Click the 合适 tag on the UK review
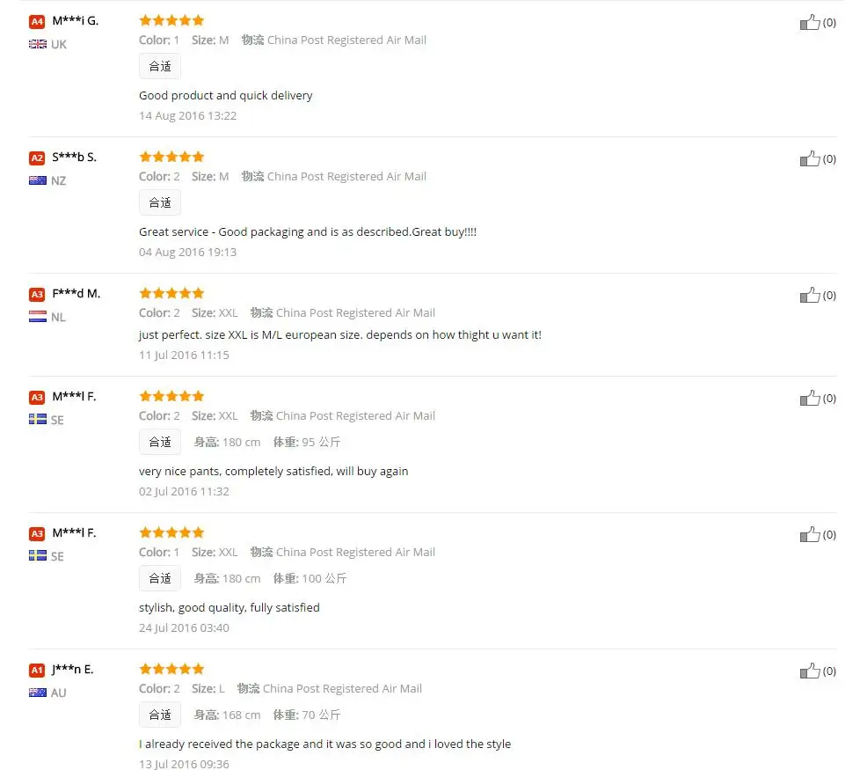The height and width of the screenshot is (770, 867). pyautogui.click(x=160, y=66)
